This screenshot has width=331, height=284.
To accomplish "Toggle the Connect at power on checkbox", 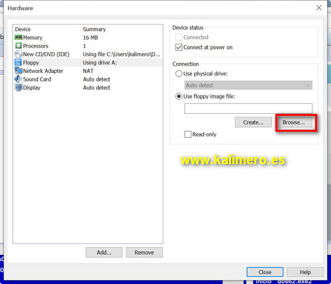I will [179, 47].
